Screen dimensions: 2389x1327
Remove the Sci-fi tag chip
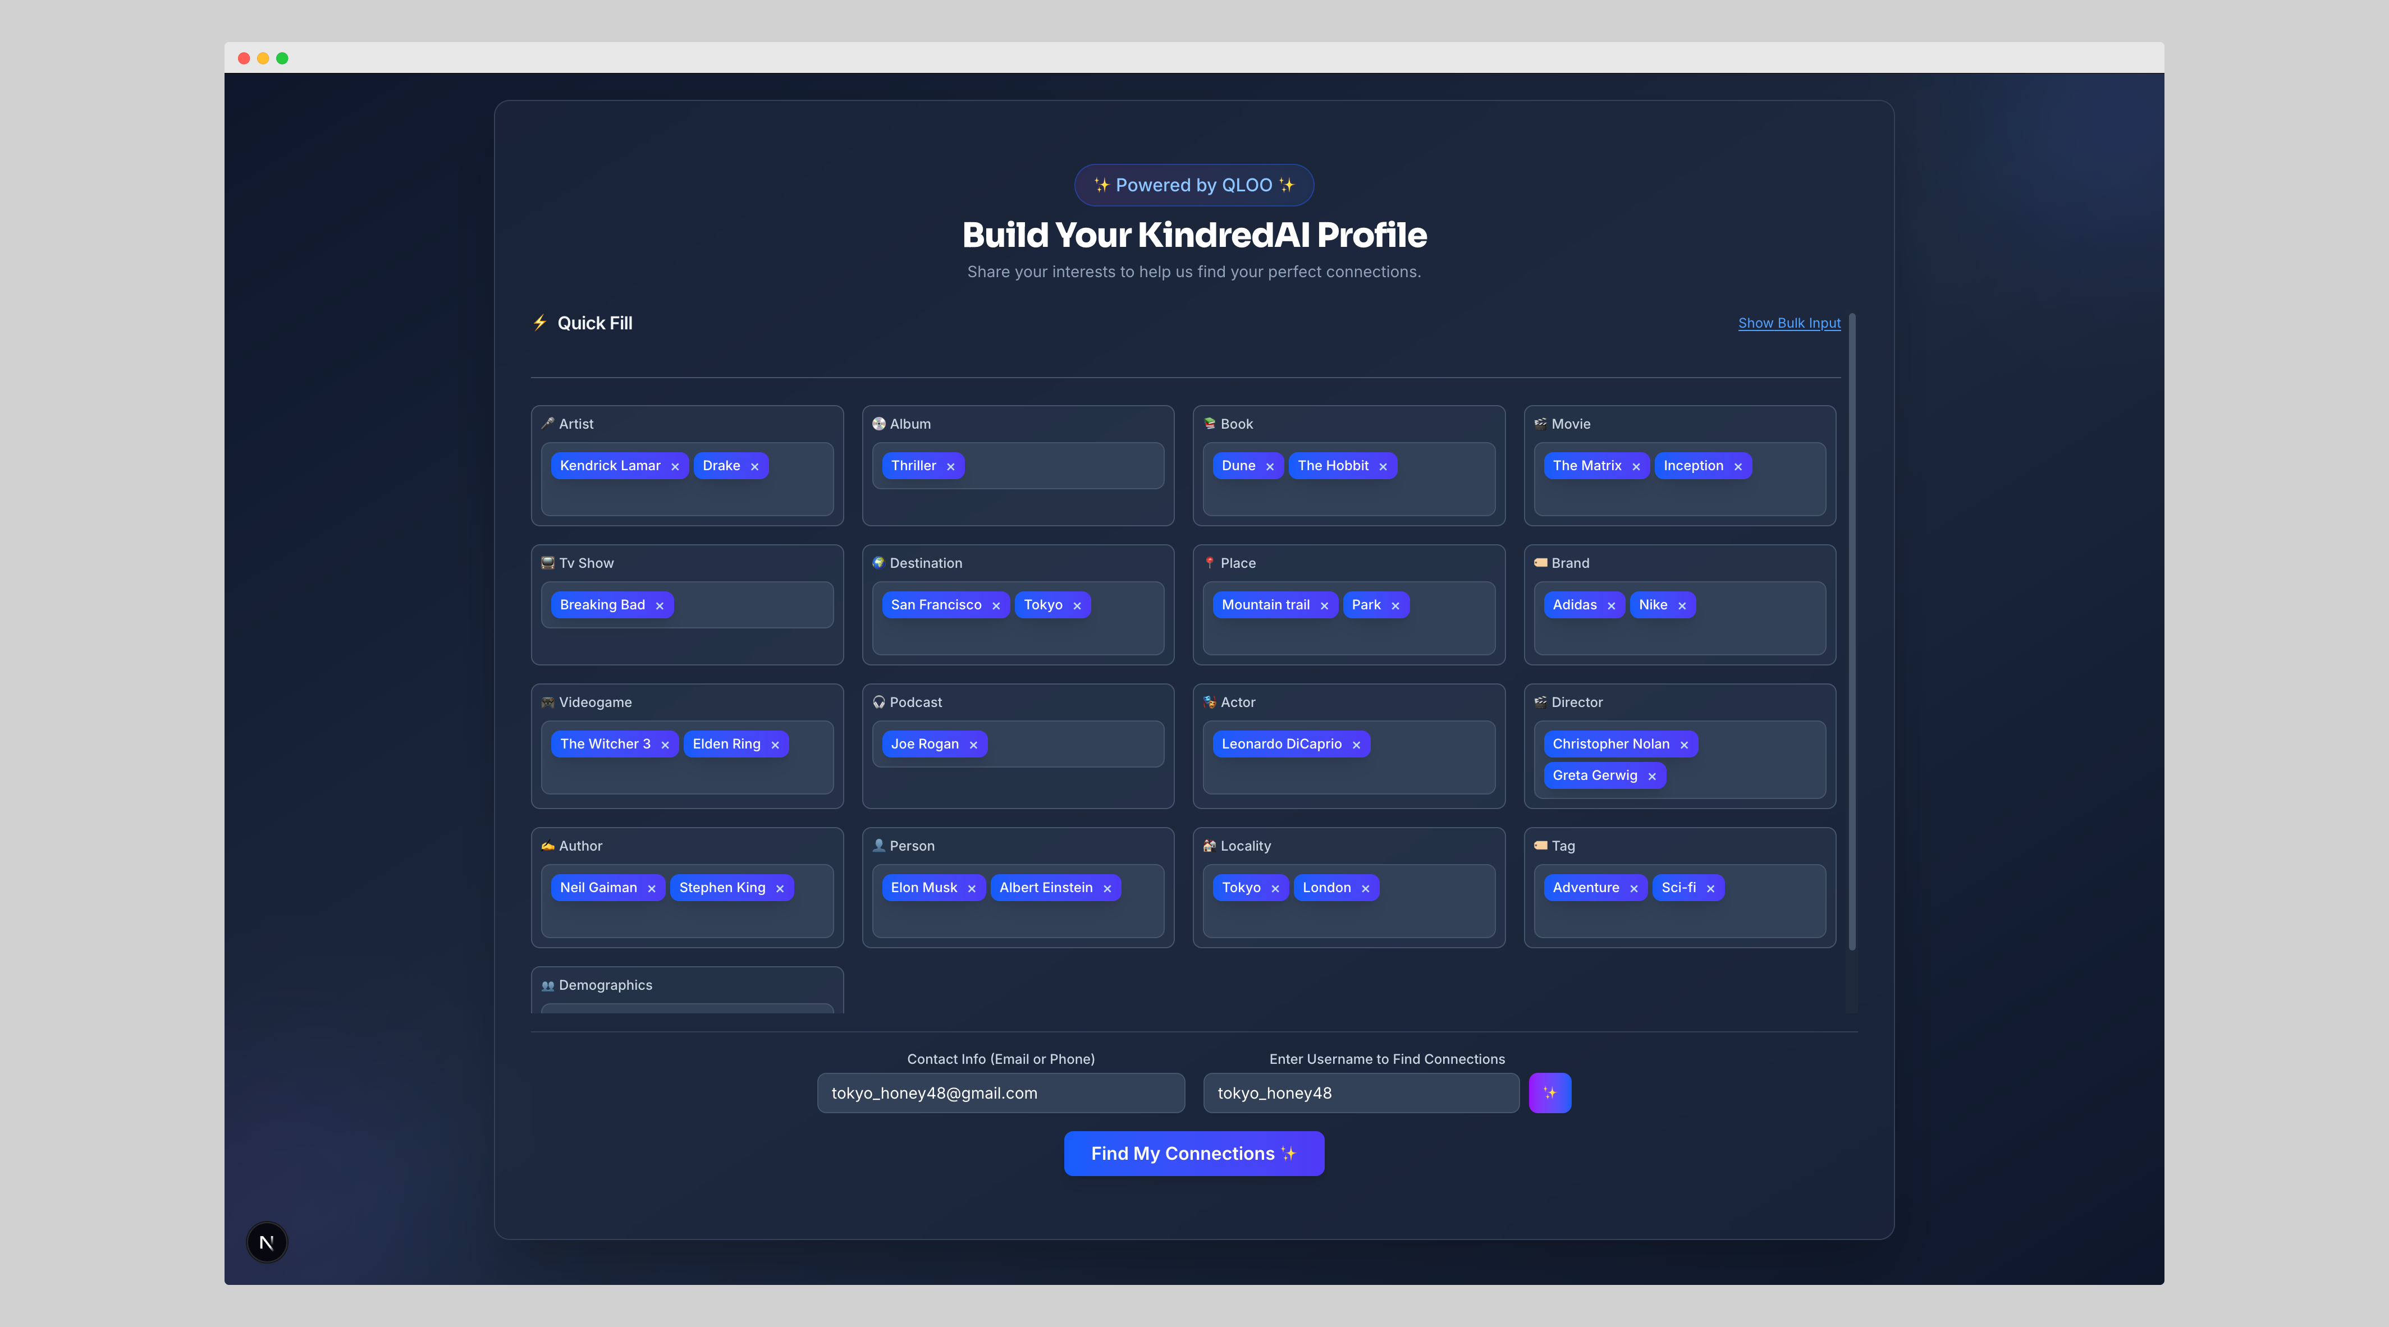pyautogui.click(x=1710, y=888)
